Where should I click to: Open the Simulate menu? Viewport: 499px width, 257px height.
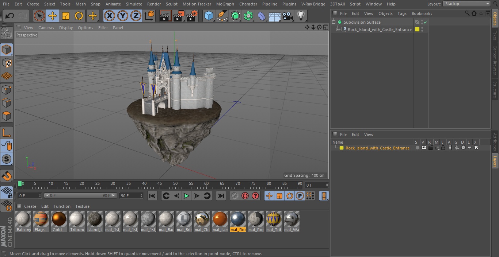134,4
